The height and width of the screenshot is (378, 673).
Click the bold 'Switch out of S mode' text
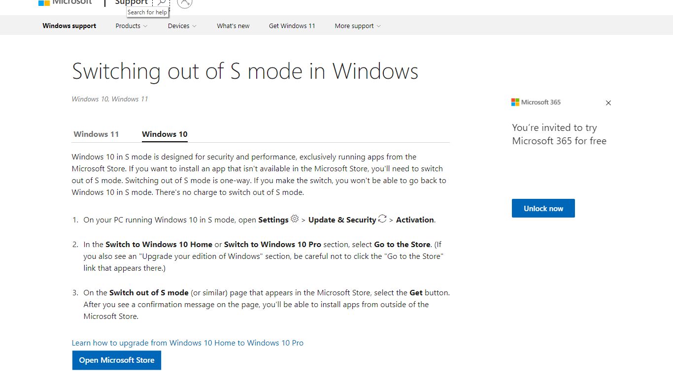pos(149,293)
